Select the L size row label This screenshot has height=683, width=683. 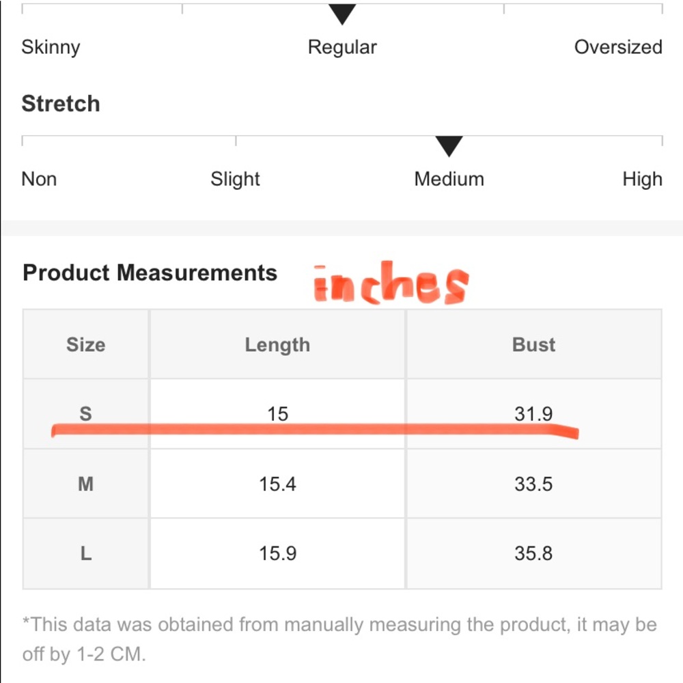pos(86,553)
